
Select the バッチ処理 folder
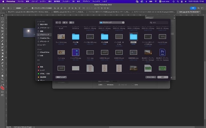click(x=105, y=38)
